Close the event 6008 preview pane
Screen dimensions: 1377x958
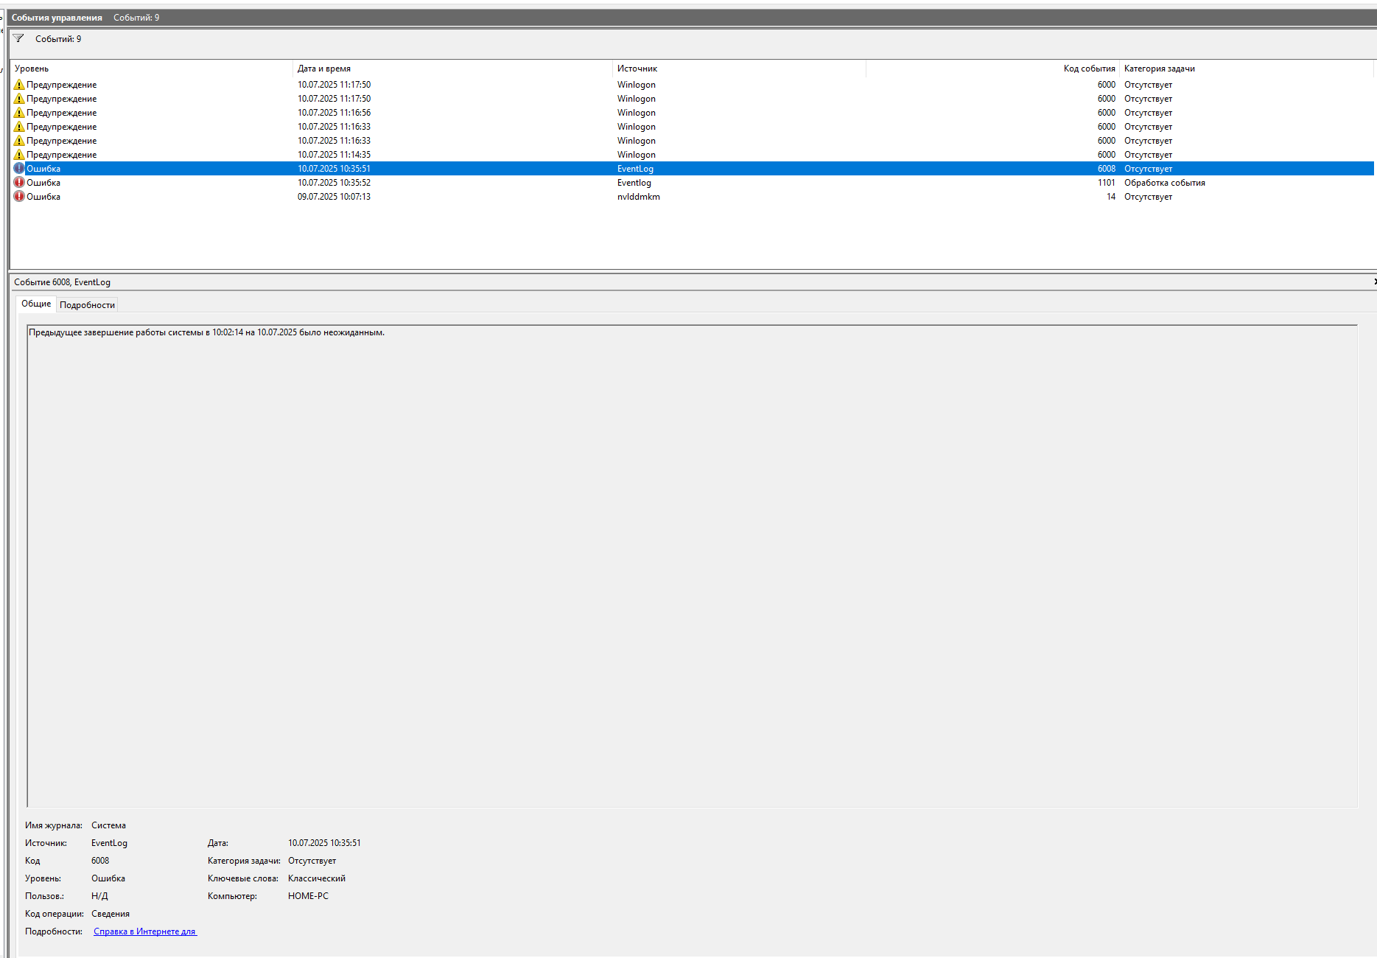[1374, 282]
